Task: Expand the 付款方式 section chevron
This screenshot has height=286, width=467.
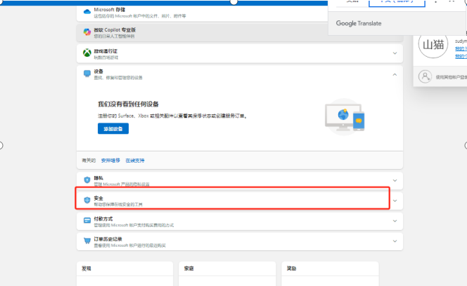Action: coord(395,221)
